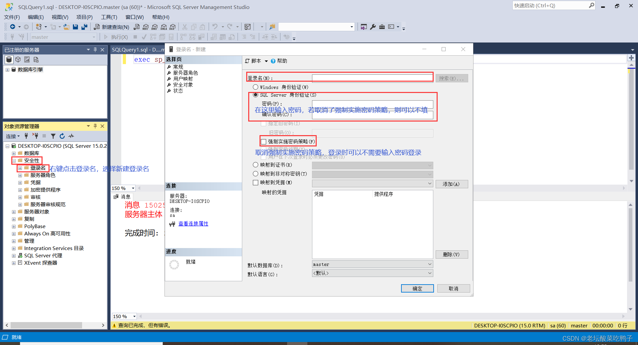Toggle 强制实施密码策略 checkbox
The image size is (638, 345).
tap(264, 141)
